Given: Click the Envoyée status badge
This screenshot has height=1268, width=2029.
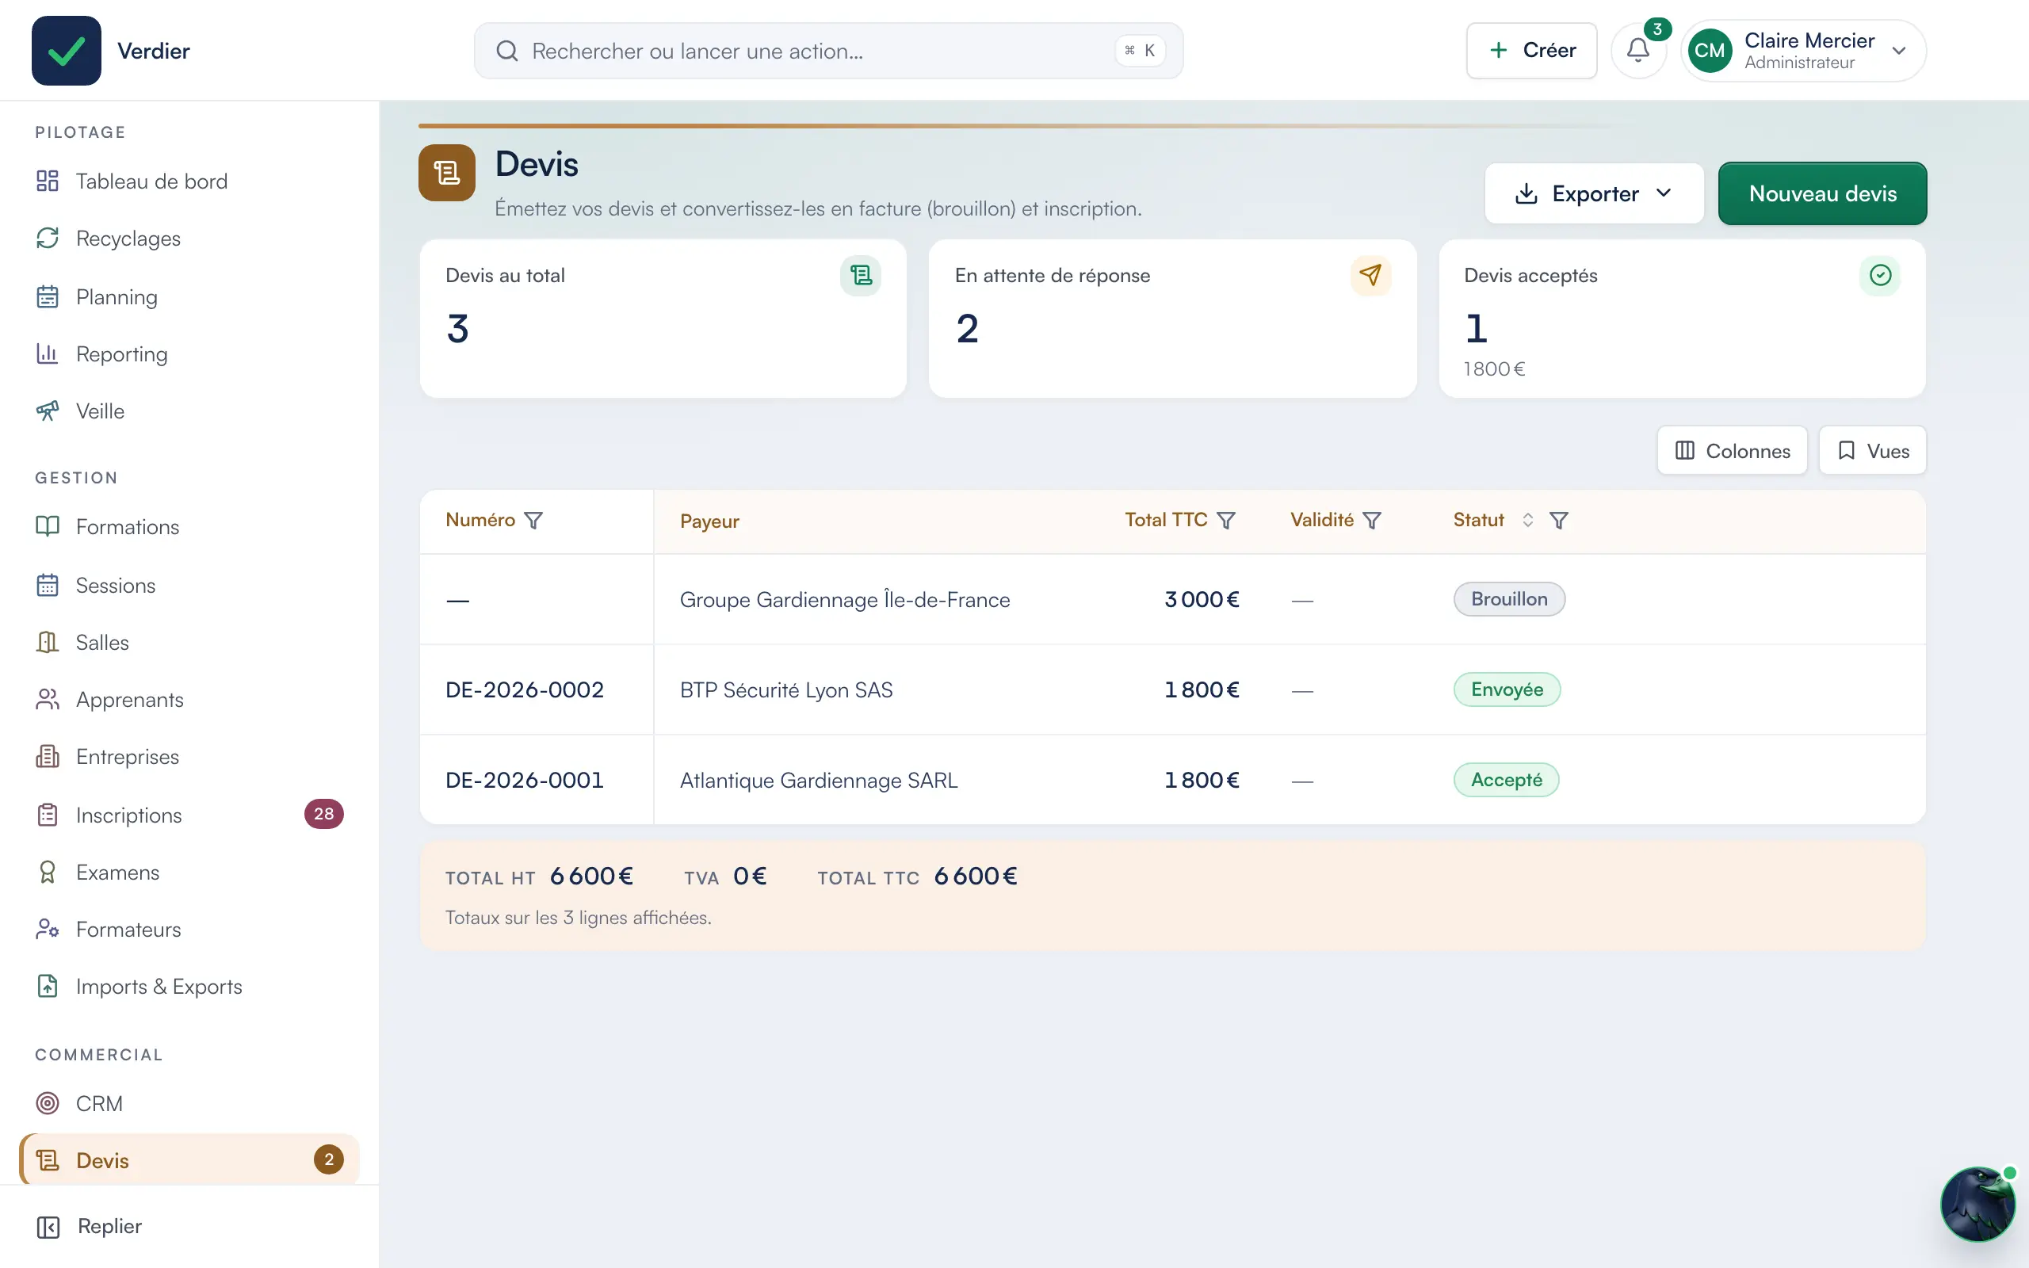Looking at the screenshot, I should click(1507, 689).
